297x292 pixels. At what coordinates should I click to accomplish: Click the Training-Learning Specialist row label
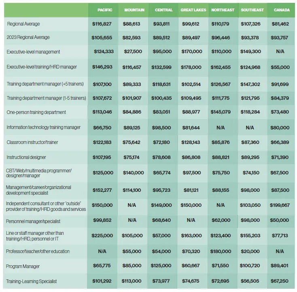tap(31, 281)
